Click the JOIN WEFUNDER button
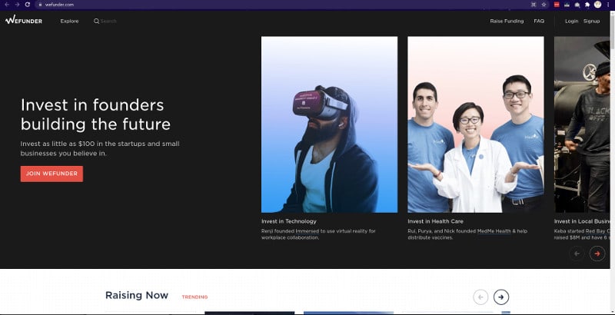 point(52,174)
